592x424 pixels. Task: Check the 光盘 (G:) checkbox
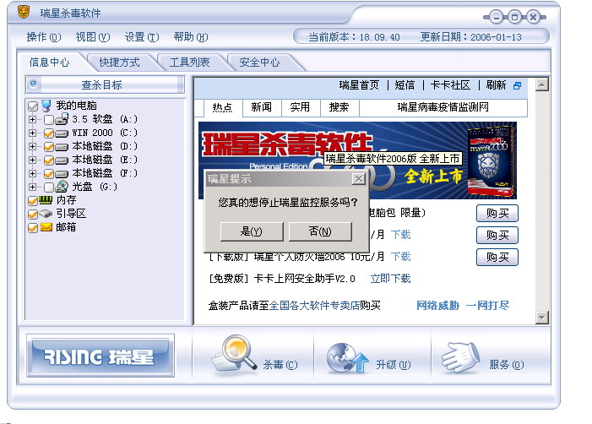tap(49, 187)
